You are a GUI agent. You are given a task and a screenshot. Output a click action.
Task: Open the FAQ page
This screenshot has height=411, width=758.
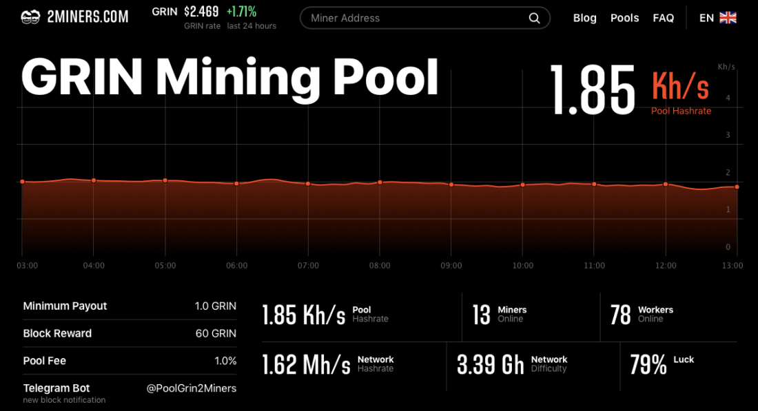coord(663,18)
